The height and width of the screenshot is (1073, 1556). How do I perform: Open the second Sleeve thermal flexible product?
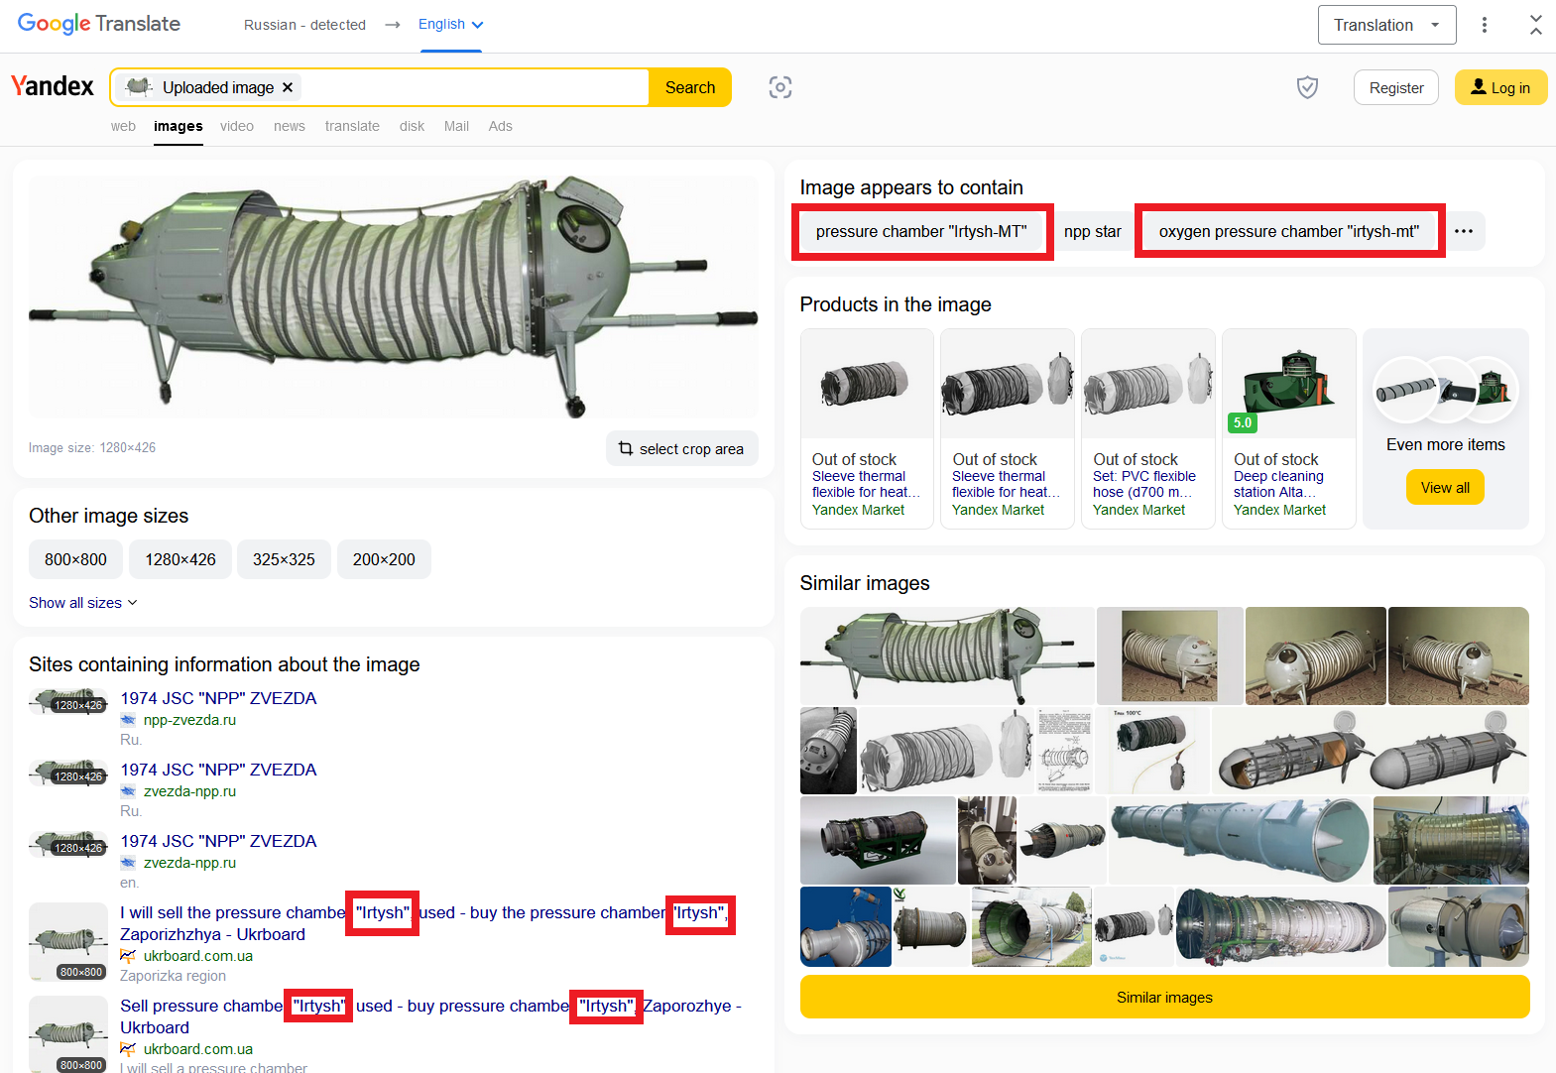coord(1008,428)
